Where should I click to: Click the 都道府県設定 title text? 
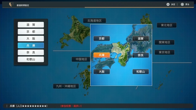tap(23, 5)
